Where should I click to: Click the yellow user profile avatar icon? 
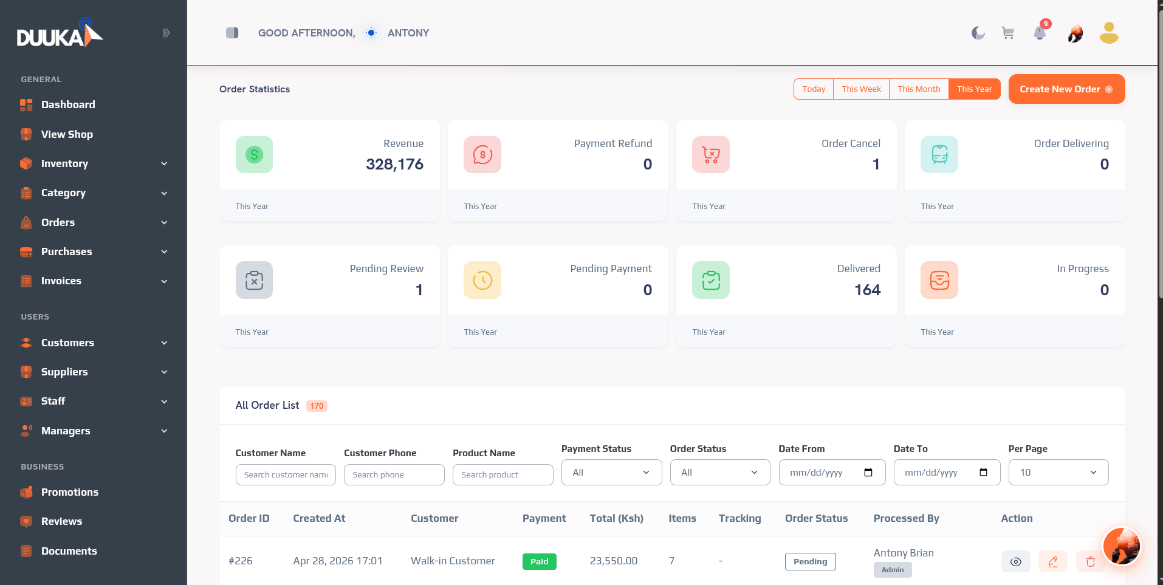(x=1109, y=33)
